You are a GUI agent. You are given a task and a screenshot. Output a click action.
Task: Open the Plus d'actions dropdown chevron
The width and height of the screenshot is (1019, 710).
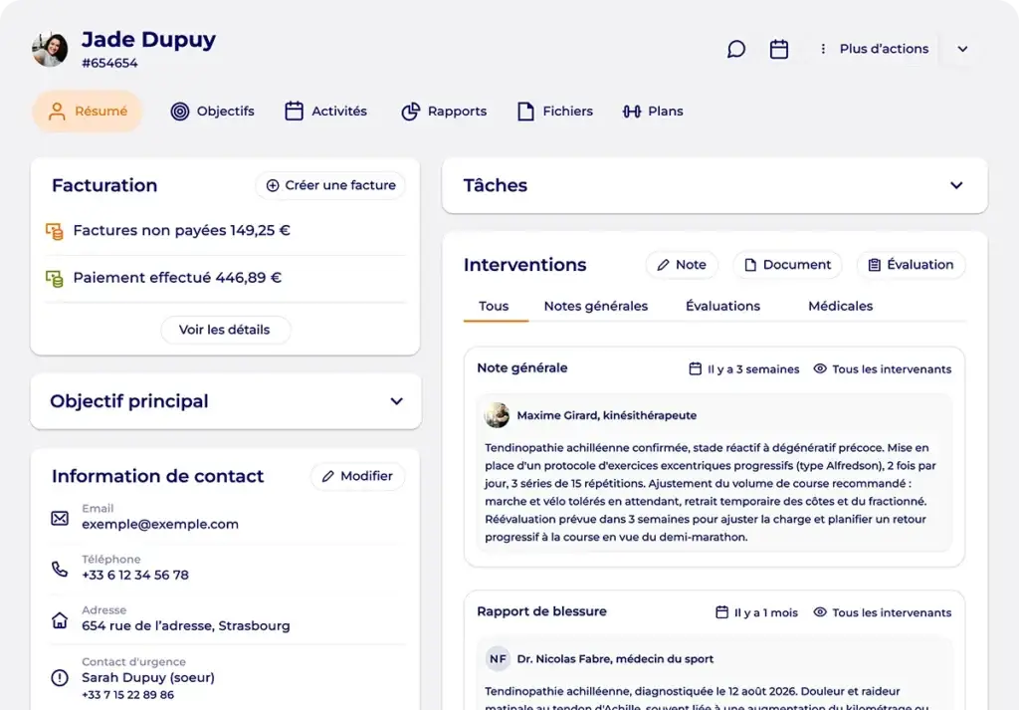click(x=962, y=49)
